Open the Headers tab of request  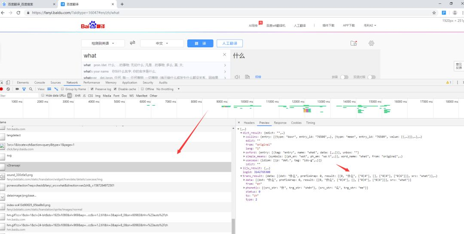tap(249, 122)
